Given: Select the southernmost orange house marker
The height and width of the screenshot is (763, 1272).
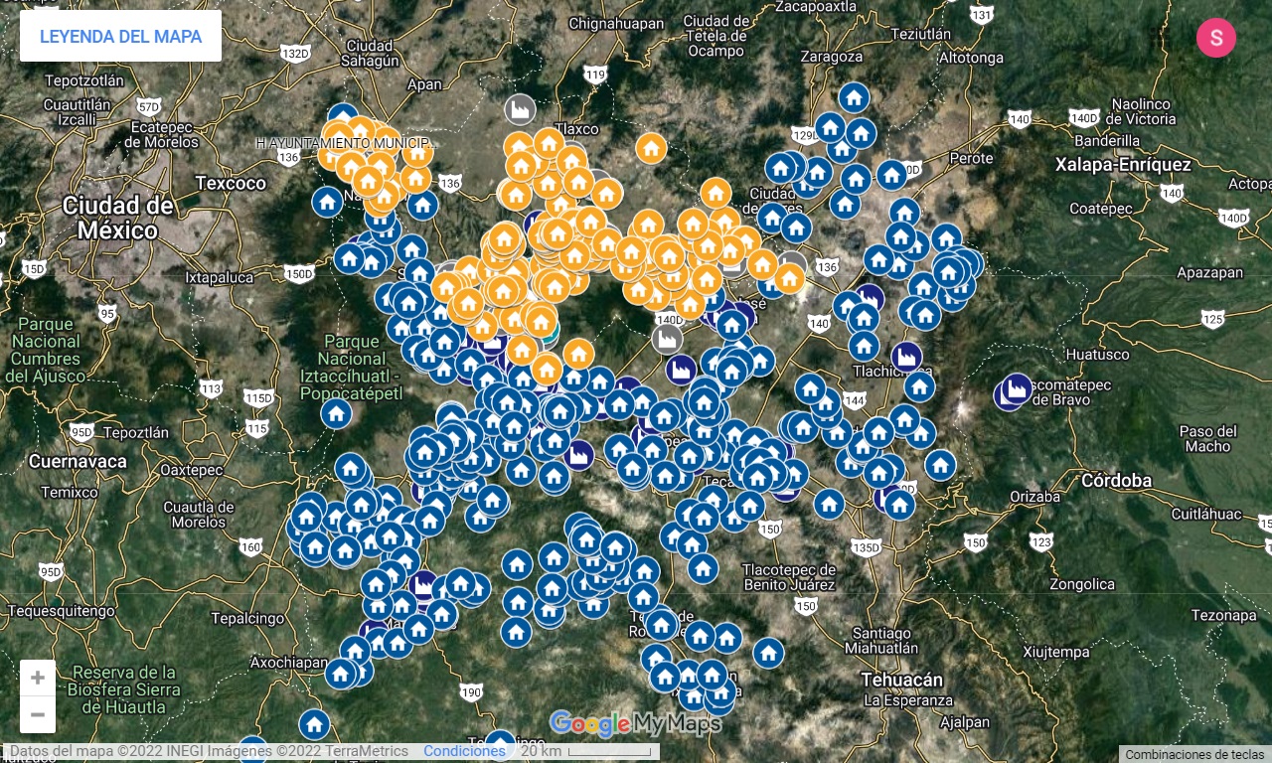Looking at the screenshot, I should (546, 369).
